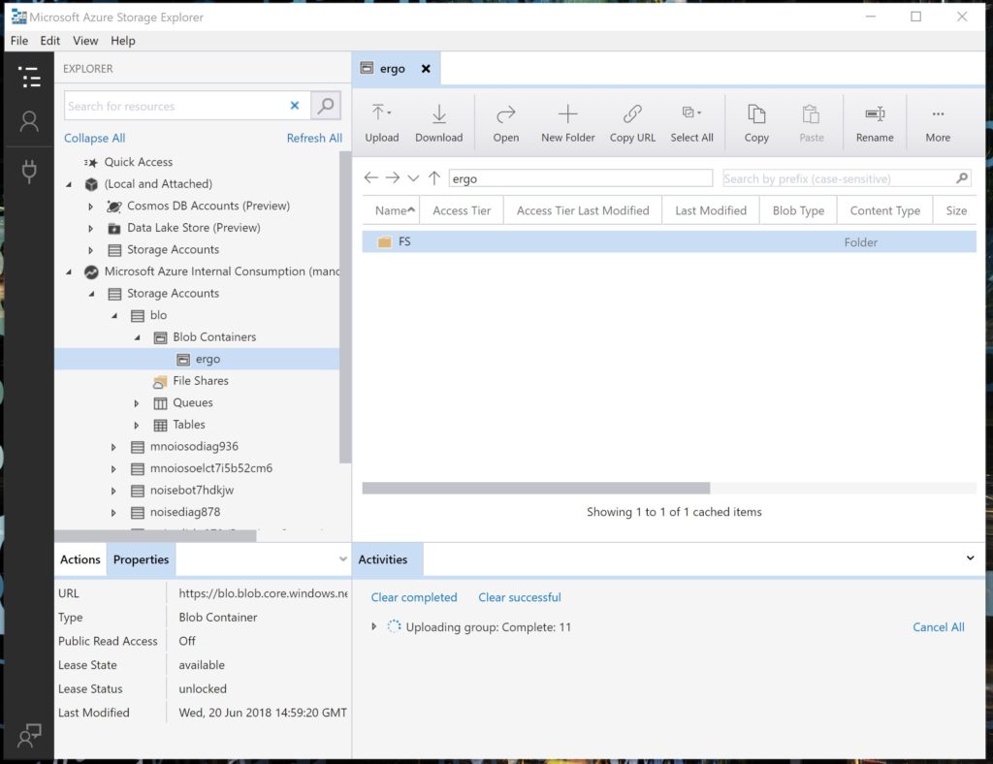Collapse the (Local and Attached) node

69,184
